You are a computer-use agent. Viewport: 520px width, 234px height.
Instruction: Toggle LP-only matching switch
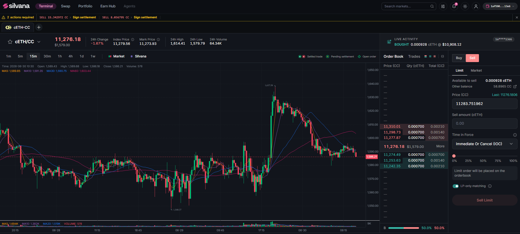click(x=456, y=186)
